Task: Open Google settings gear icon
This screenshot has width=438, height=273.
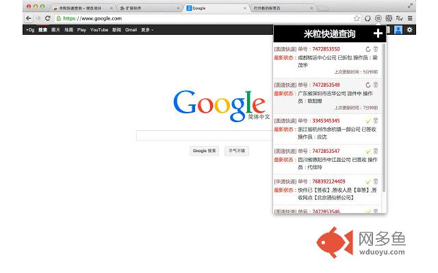Action: (x=410, y=30)
